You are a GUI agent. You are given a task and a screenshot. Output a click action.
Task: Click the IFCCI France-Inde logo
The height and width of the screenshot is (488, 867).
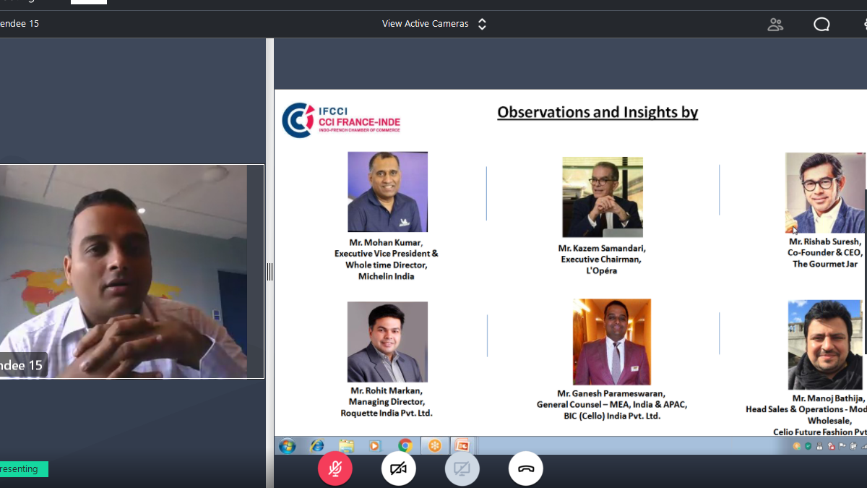click(341, 120)
